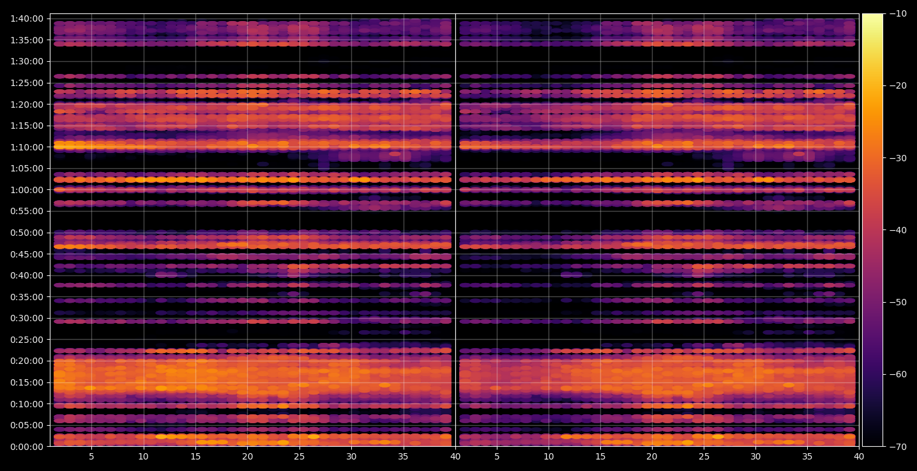Screen dimensions: 917x471
Task: Select the 1:25:00 time axis label
Action: (27, 83)
